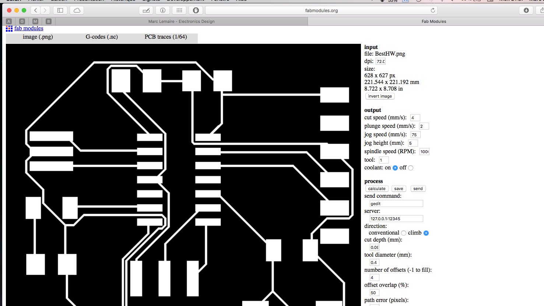The image size is (544, 306).
Task: Click the server address field
Action: (x=396, y=219)
